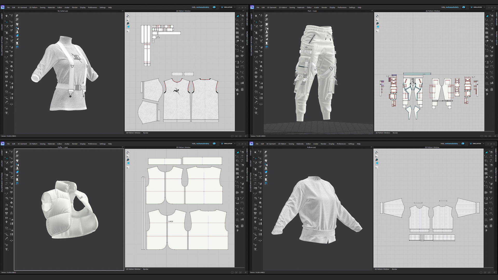This screenshot has width=498, height=280.
Task: Open the vertical PROPERTY EDITOR panel in the No Jacket window
Action: click(247, 38)
